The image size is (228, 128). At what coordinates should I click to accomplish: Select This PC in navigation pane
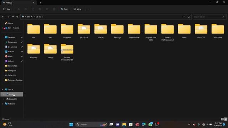(10, 90)
